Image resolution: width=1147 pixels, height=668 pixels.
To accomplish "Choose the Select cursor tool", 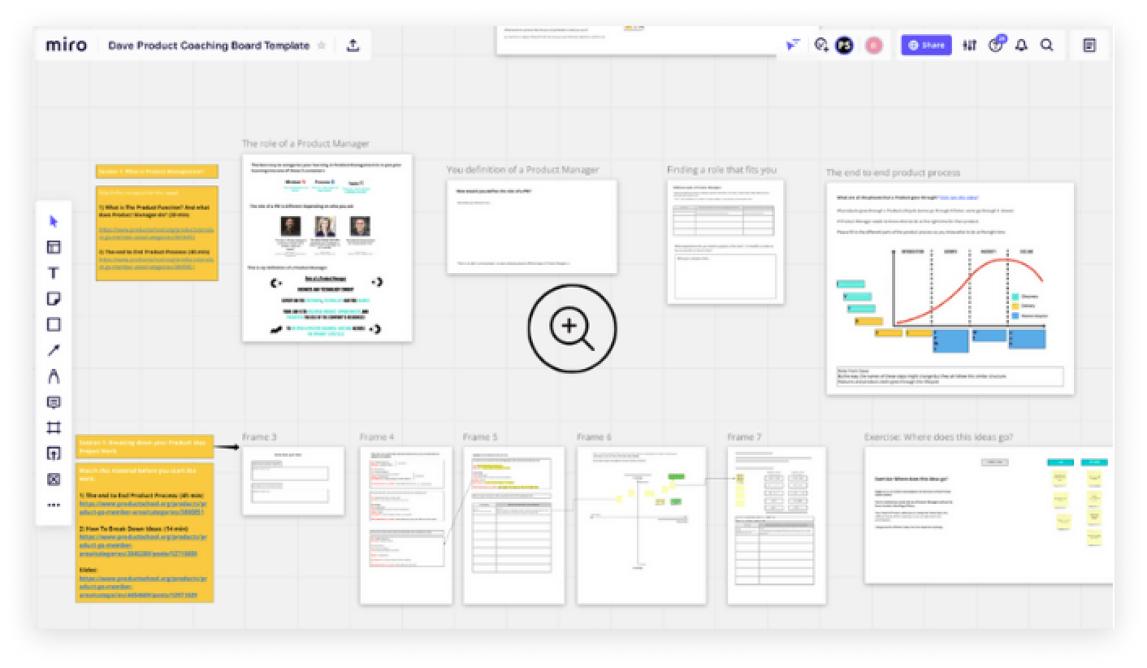I will click(54, 221).
